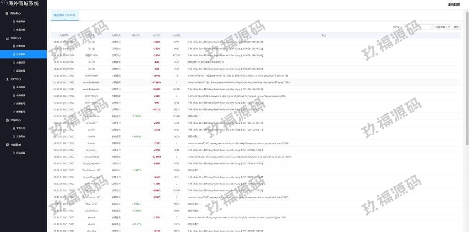Open 提现管理 in the sidebar

[x=21, y=71]
